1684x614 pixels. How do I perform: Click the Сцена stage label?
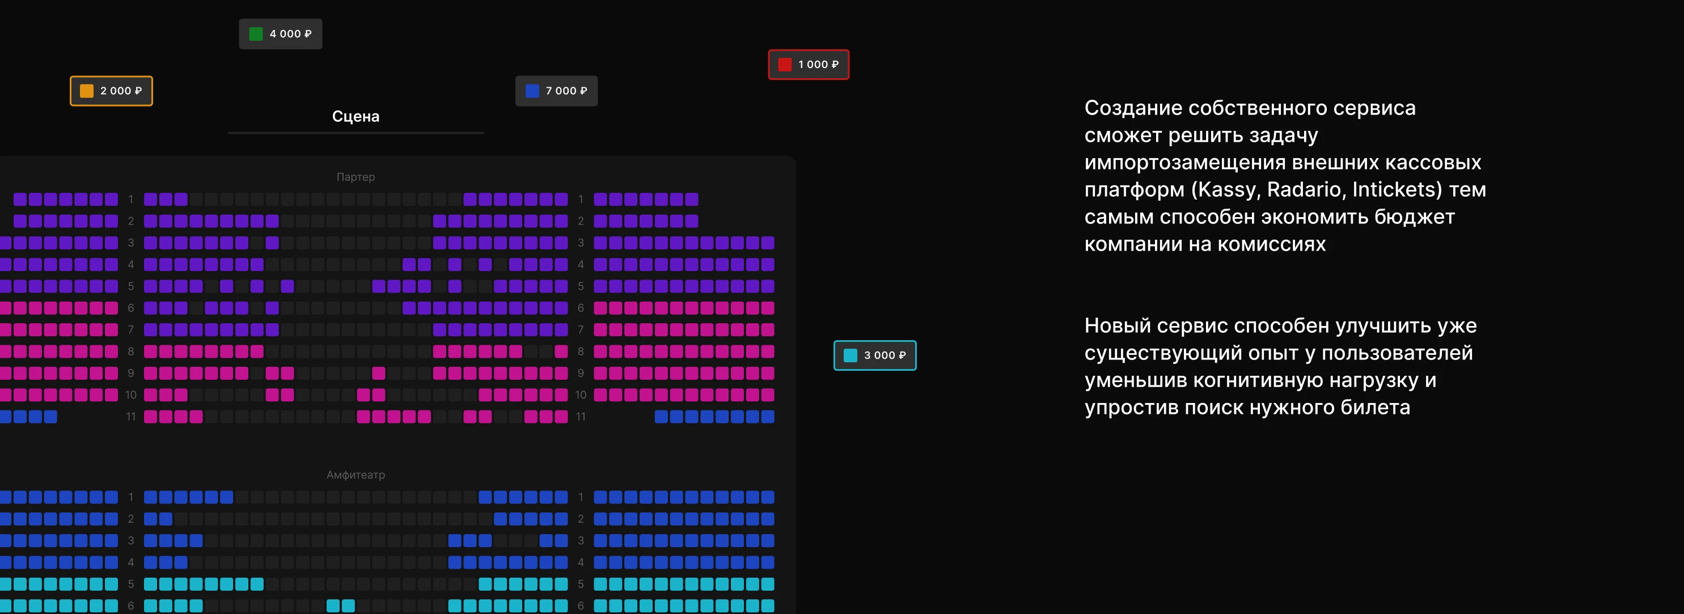pos(356,116)
